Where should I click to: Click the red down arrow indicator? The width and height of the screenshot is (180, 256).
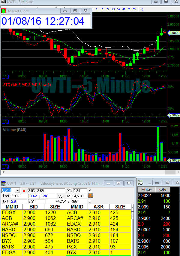click(24, 191)
